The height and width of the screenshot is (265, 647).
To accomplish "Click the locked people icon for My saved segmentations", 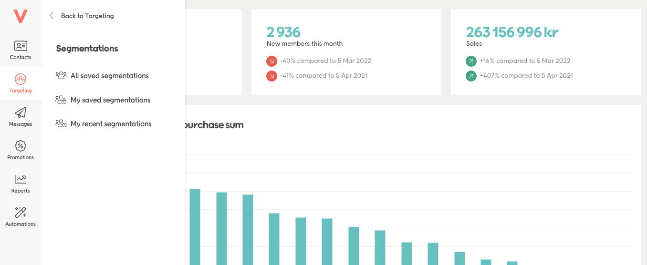I will [61, 100].
